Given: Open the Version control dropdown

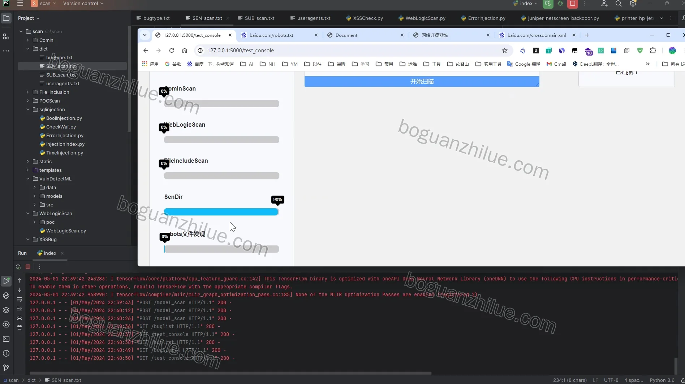Looking at the screenshot, I should [x=83, y=4].
